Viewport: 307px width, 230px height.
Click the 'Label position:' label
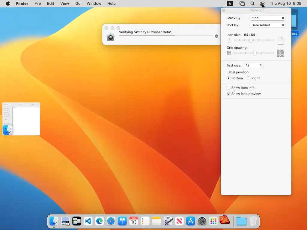(238, 72)
